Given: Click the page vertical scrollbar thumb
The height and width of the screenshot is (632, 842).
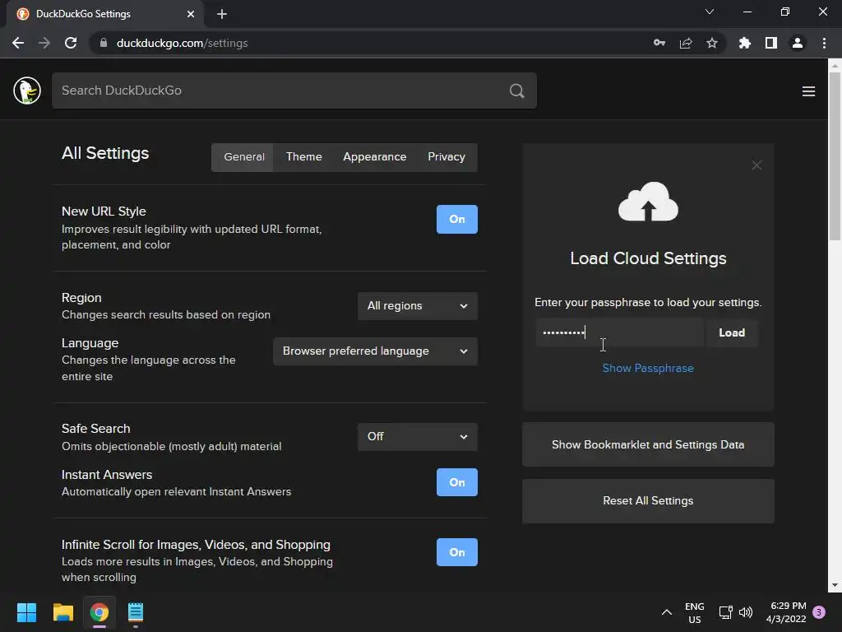Looking at the screenshot, I should click(x=835, y=156).
